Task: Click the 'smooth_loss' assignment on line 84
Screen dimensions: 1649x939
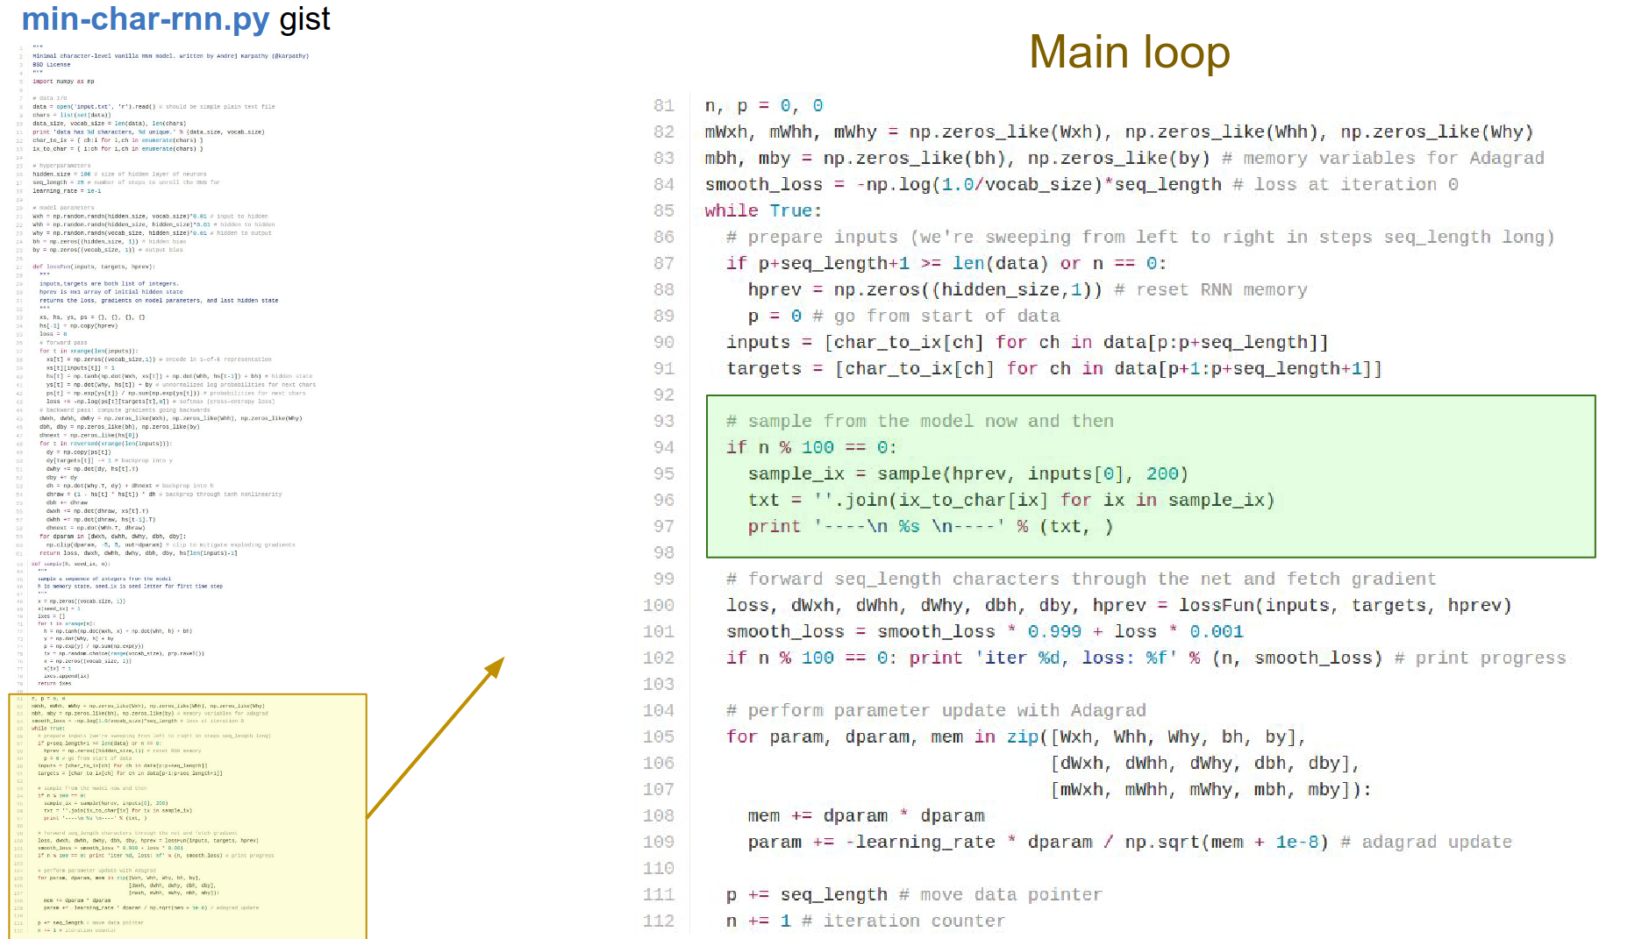Action: click(x=763, y=185)
